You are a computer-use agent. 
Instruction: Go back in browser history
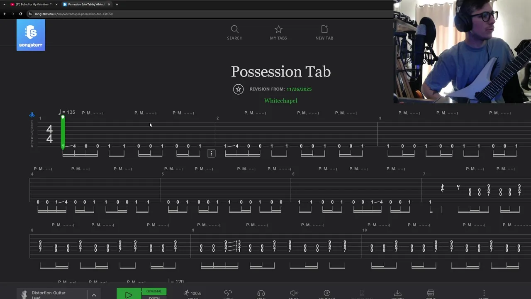tap(5, 14)
